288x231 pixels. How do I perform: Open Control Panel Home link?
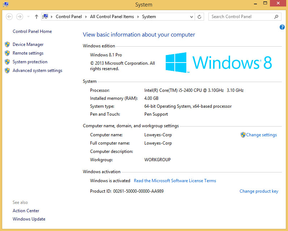(32, 31)
